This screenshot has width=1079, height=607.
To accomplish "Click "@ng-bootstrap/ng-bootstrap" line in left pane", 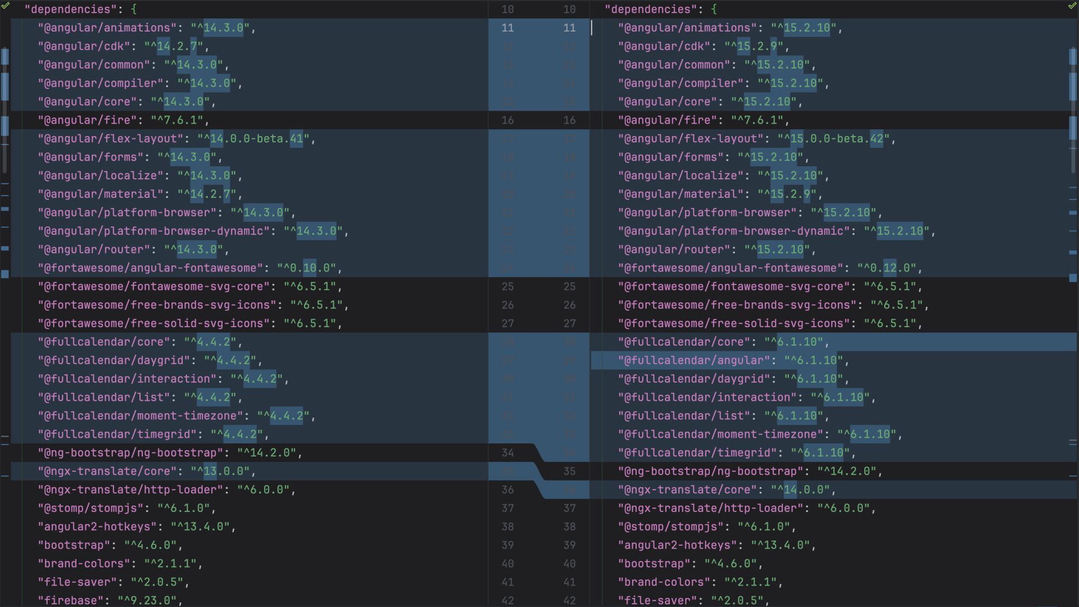I will pyautogui.click(x=130, y=452).
